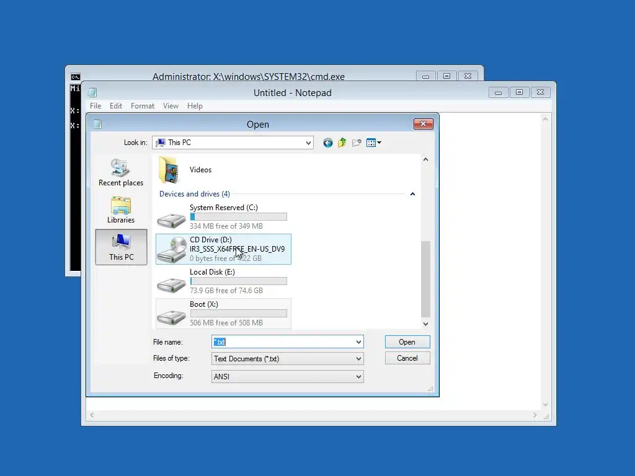Click the Cancel button
Image resolution: width=635 pixels, height=476 pixels.
pos(407,358)
